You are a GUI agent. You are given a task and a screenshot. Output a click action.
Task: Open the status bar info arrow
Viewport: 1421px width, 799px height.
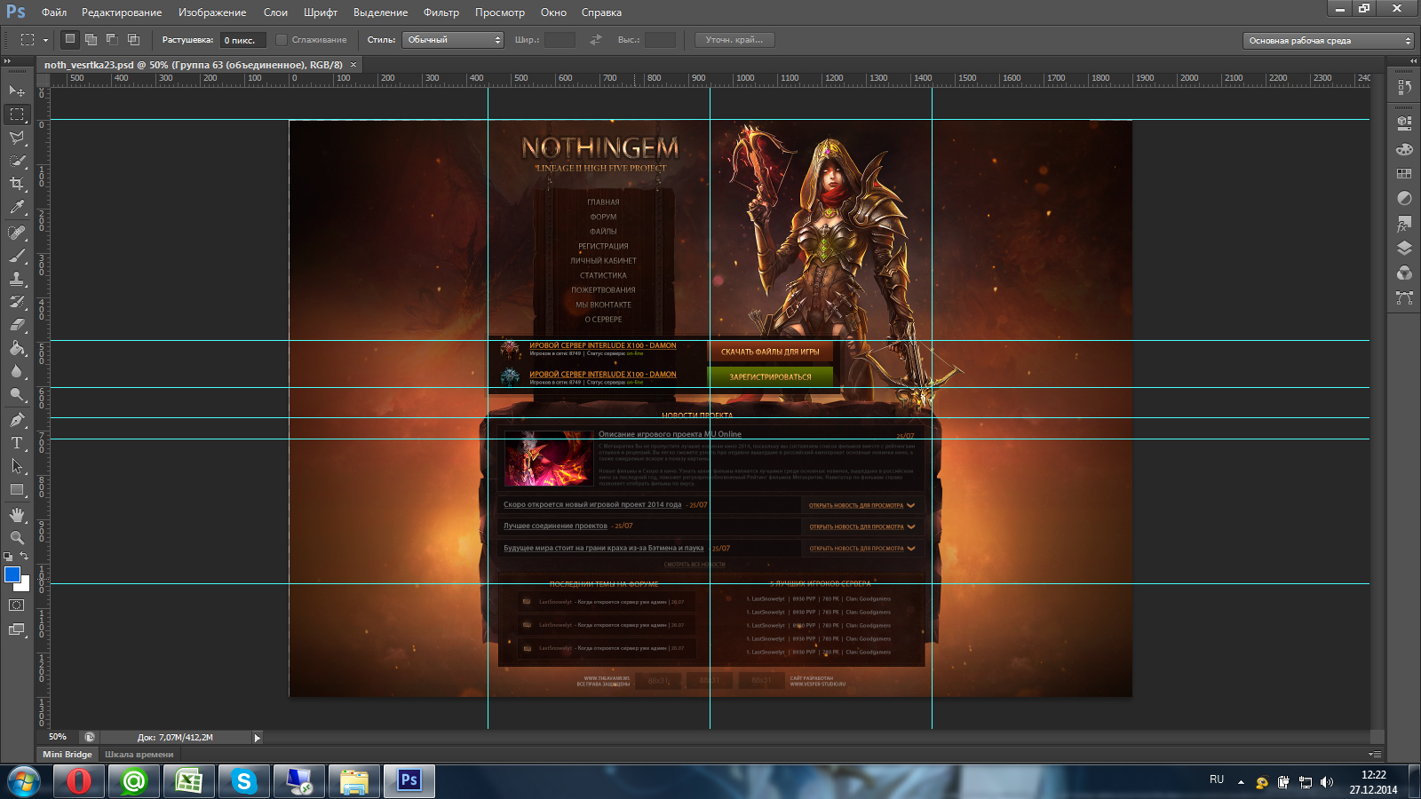(258, 738)
